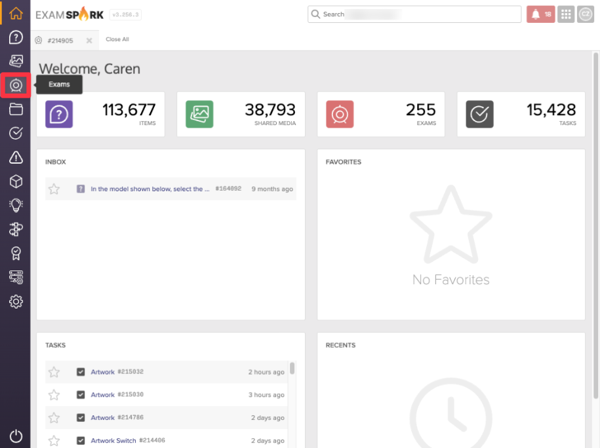Open the Artwork #214786 task link

[x=102, y=418]
